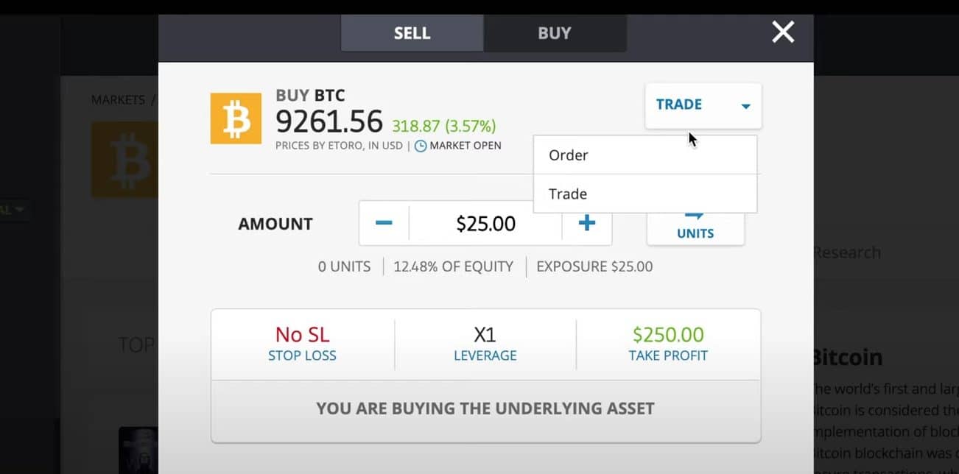Open the X1 Leverage setting
The height and width of the screenshot is (474, 959).
[485, 344]
